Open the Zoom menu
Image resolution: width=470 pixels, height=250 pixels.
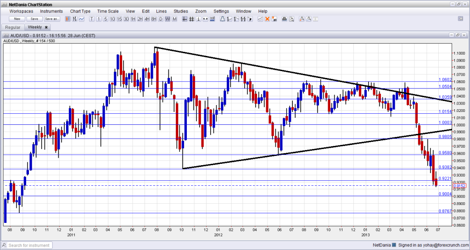201,11
